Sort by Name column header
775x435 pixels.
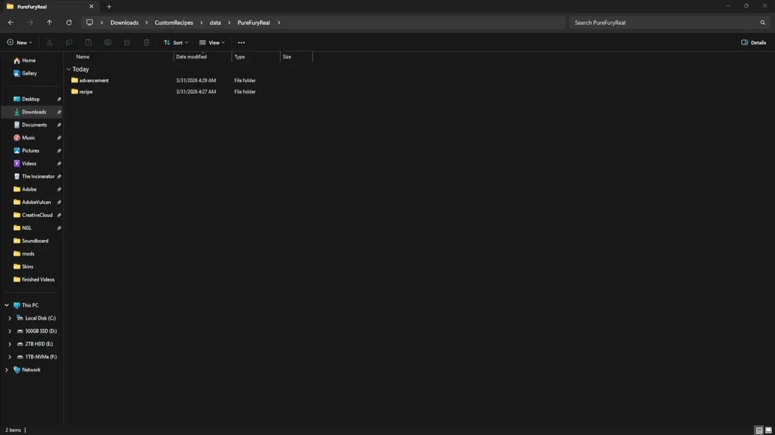83,57
